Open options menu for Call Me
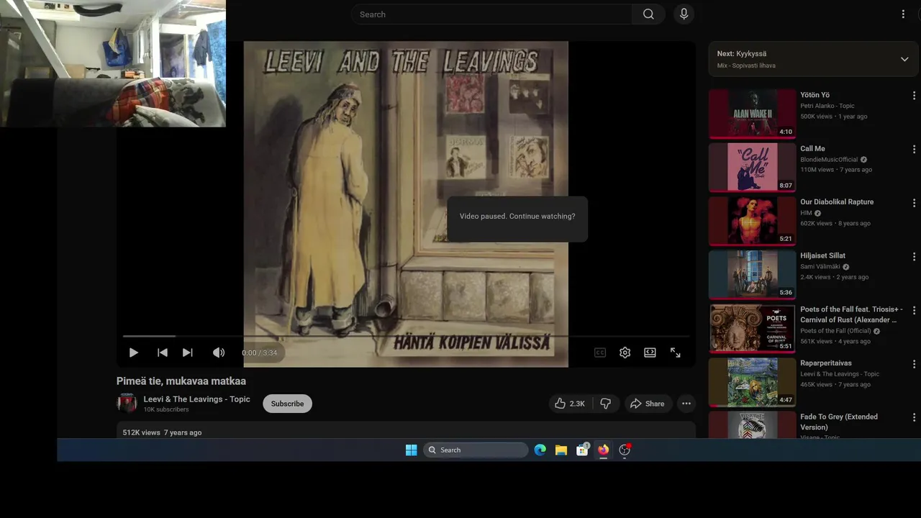The image size is (921, 518). 914,150
